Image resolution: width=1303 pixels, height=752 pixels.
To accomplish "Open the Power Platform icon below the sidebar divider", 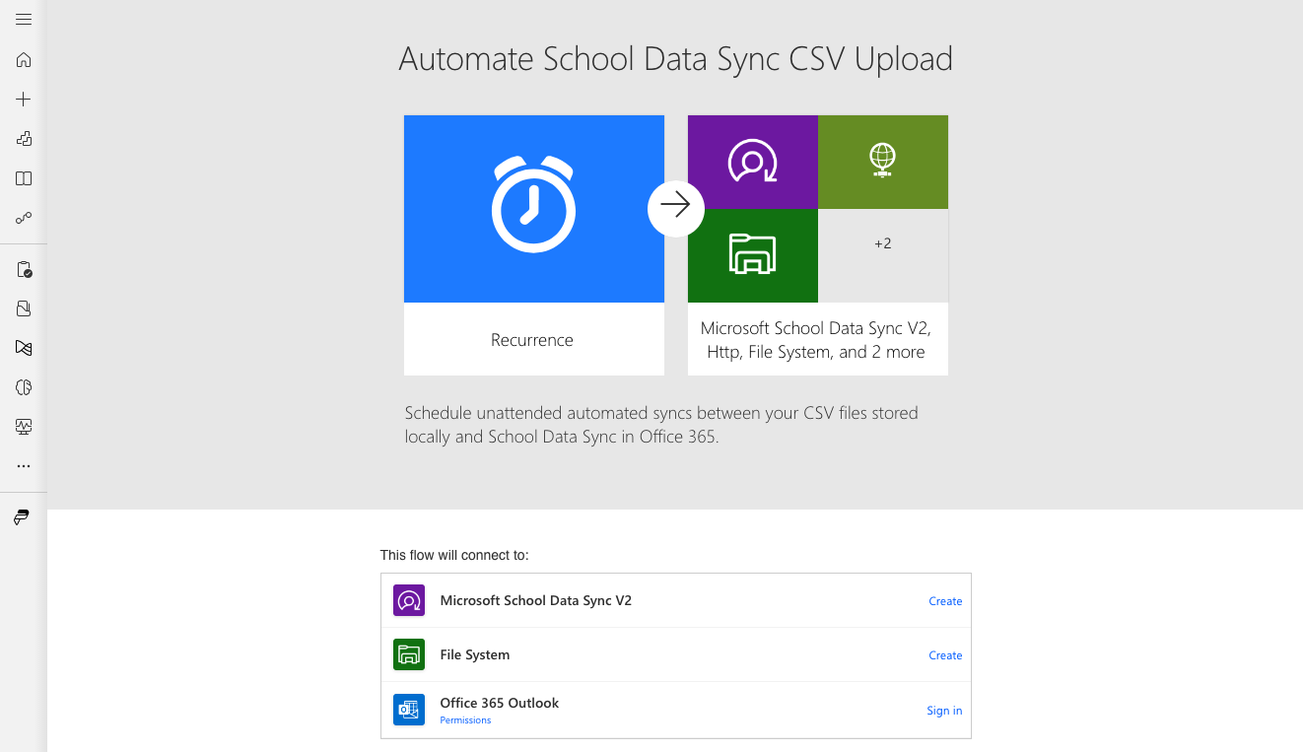I will [x=22, y=517].
